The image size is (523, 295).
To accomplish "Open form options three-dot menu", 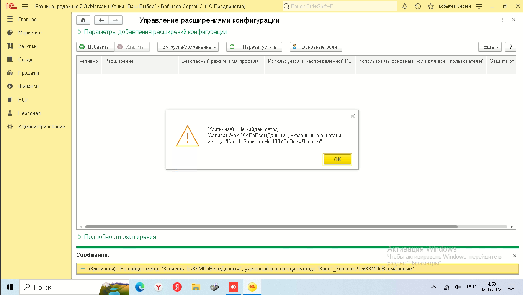I will pyautogui.click(x=502, y=20).
